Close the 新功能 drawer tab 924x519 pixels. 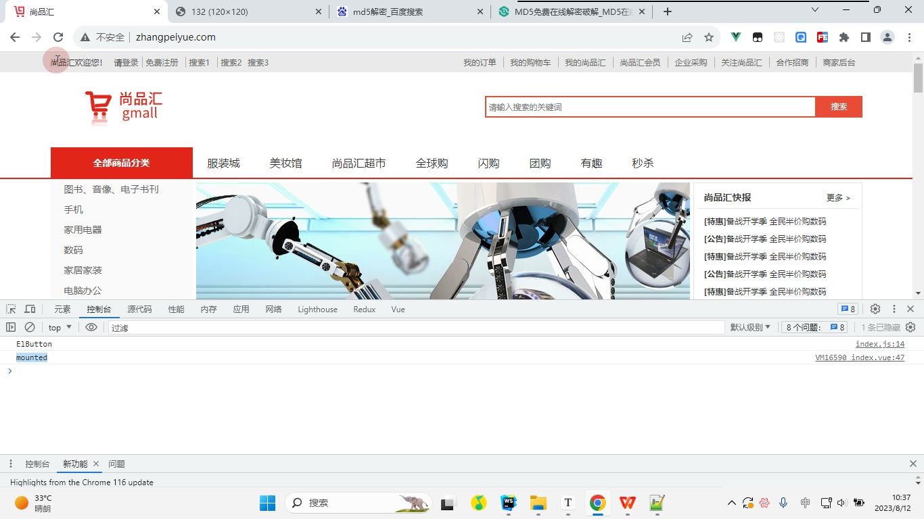tap(96, 464)
